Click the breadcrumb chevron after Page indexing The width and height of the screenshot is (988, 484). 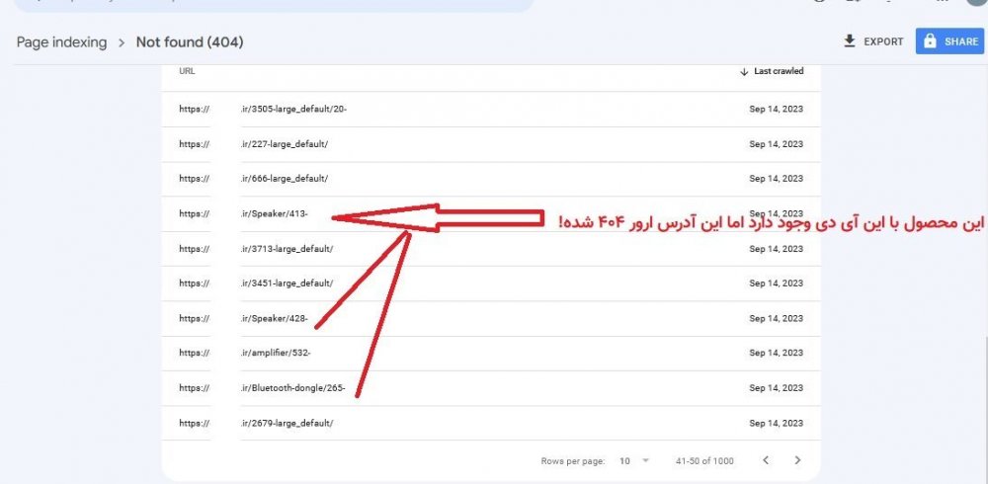pyautogui.click(x=122, y=42)
